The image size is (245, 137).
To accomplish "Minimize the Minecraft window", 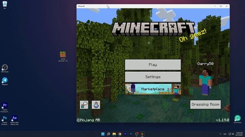I will 215,6.
